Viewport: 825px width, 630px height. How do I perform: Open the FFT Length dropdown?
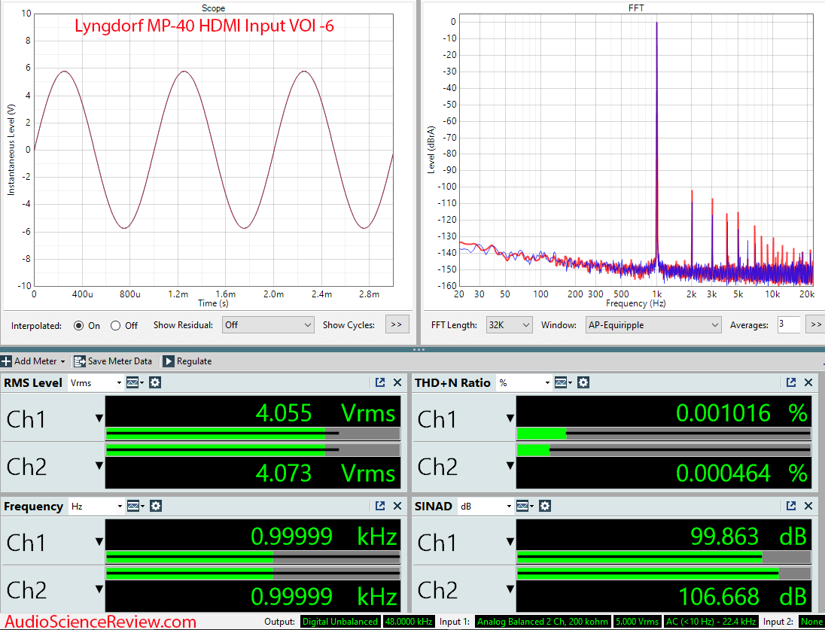pos(509,325)
